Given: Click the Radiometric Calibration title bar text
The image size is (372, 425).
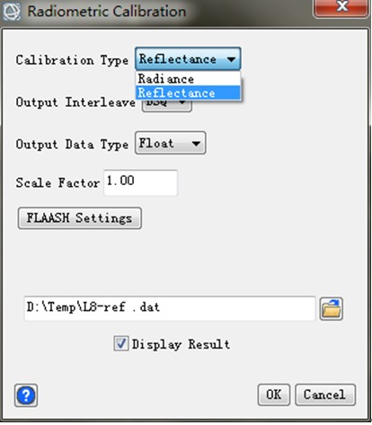Looking at the screenshot, I should (x=107, y=12).
